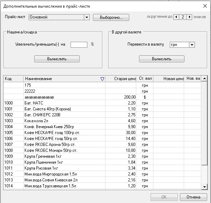Click the vertical scrollbar thumb
The width and height of the screenshot is (211, 203).
pyautogui.click(x=204, y=123)
